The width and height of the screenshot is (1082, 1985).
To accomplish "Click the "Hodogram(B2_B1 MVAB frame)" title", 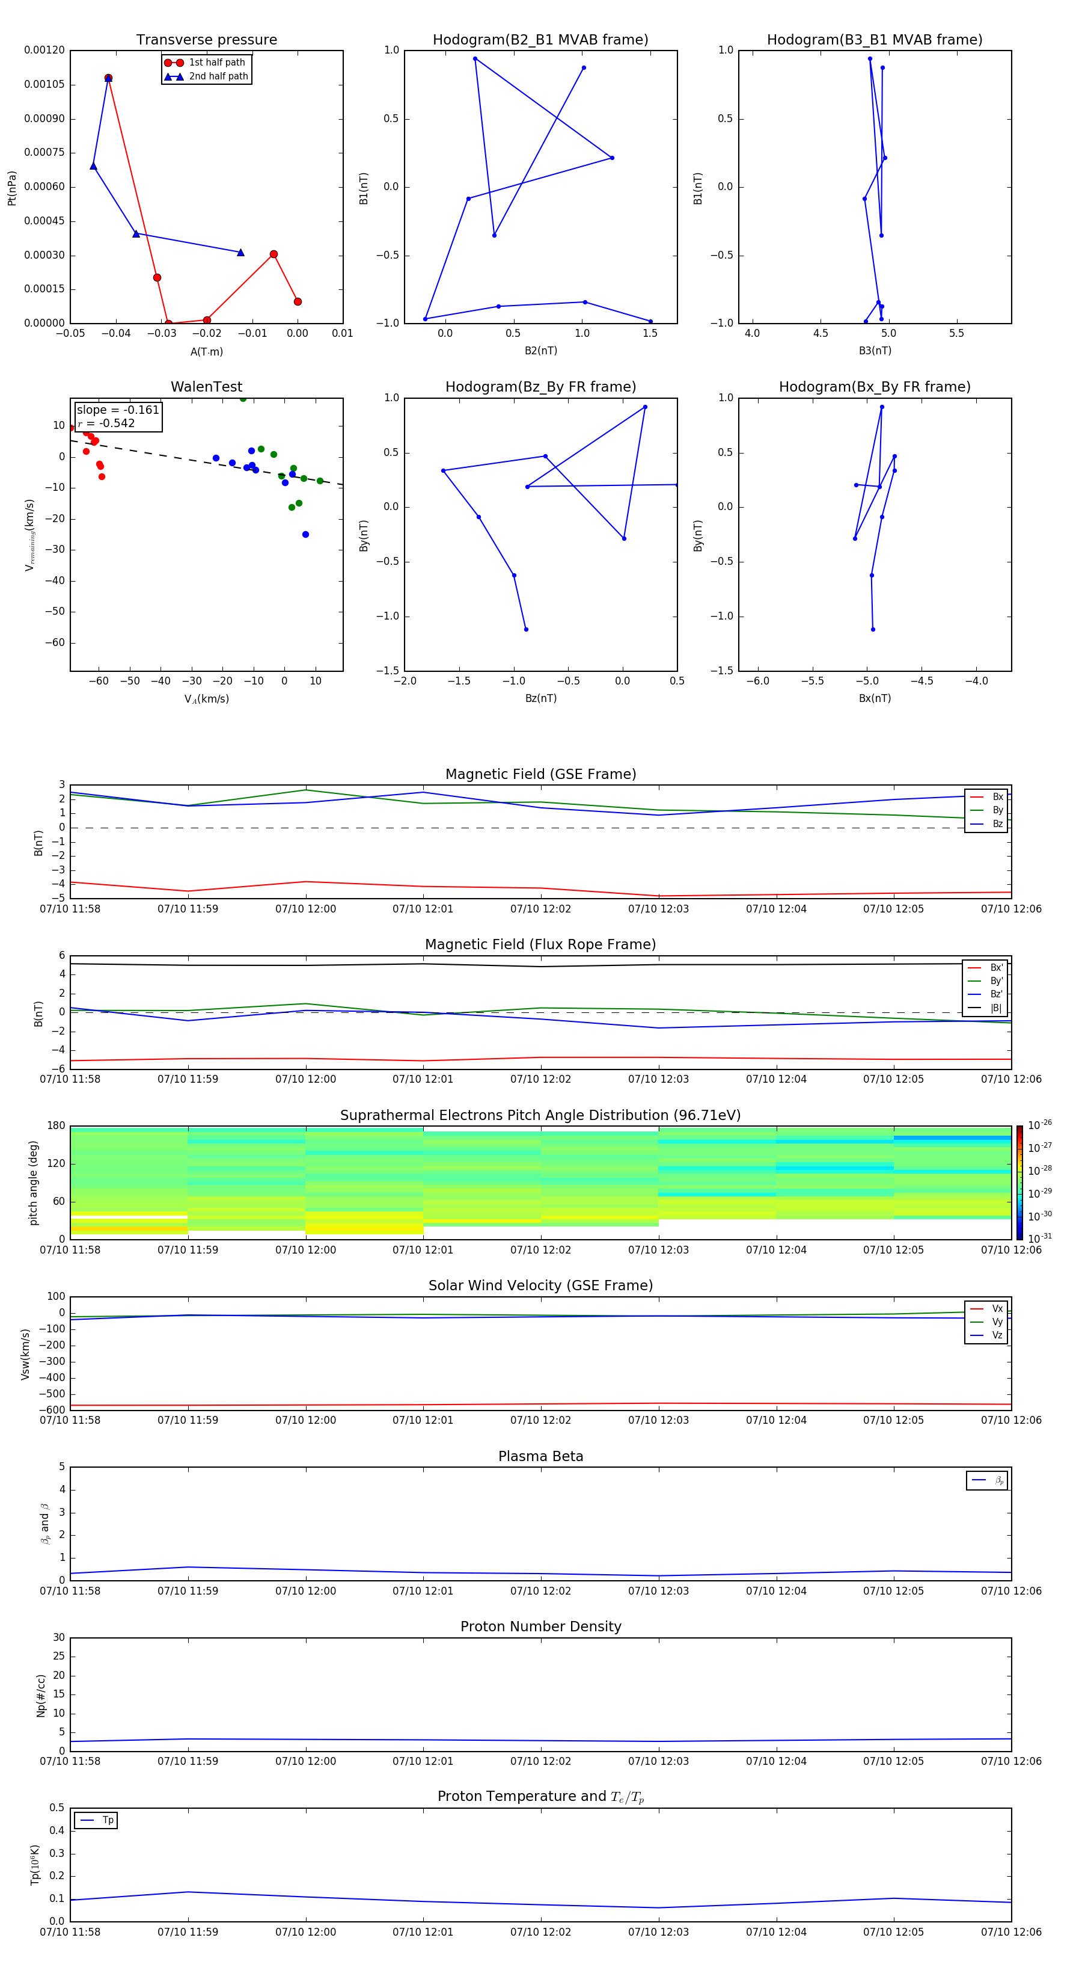I will pyautogui.click(x=540, y=39).
